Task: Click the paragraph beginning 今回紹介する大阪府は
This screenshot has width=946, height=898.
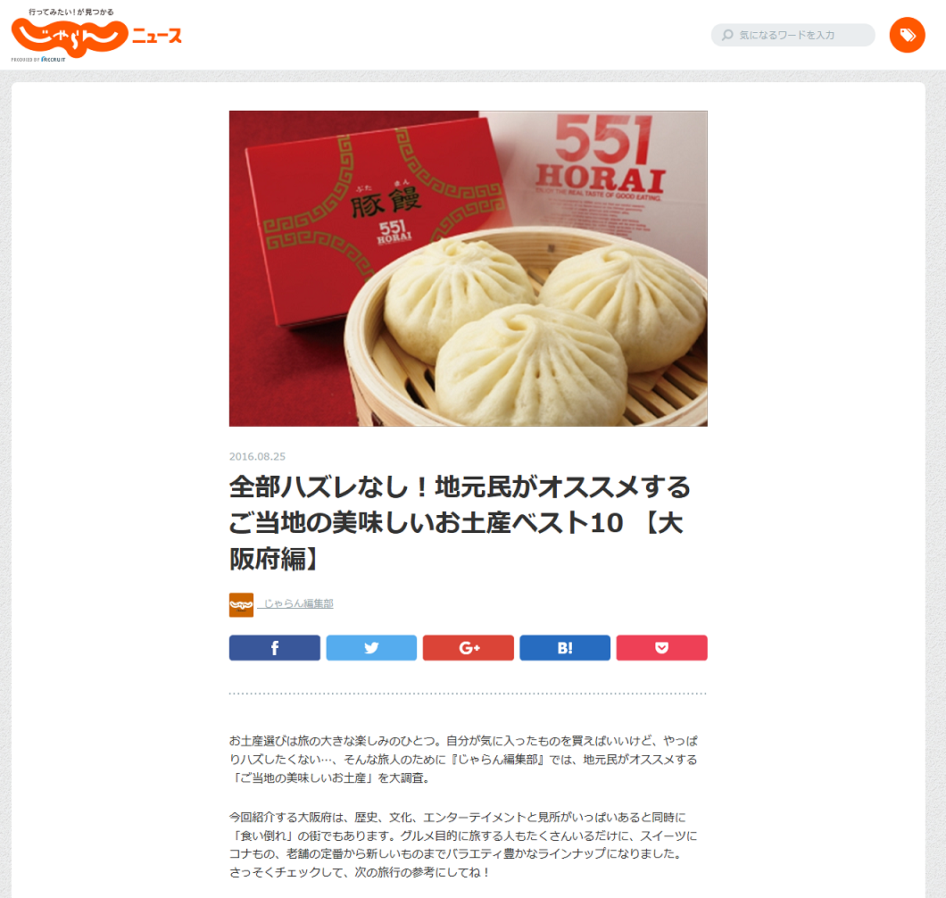Action: pyautogui.click(x=463, y=845)
